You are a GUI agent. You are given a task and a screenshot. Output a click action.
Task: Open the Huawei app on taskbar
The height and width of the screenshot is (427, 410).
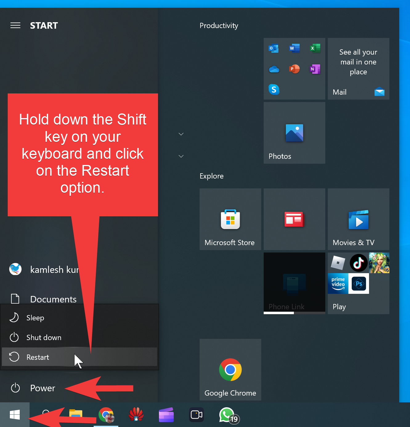point(136,415)
